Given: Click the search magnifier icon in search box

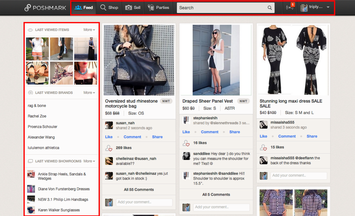Looking at the screenshot, I should pos(270,8).
